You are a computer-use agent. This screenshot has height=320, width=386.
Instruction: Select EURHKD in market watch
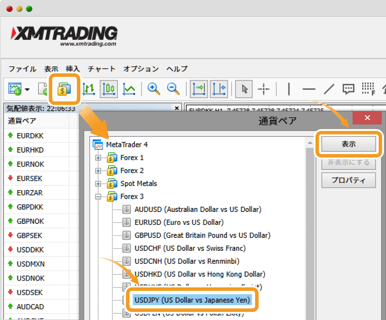(x=30, y=150)
